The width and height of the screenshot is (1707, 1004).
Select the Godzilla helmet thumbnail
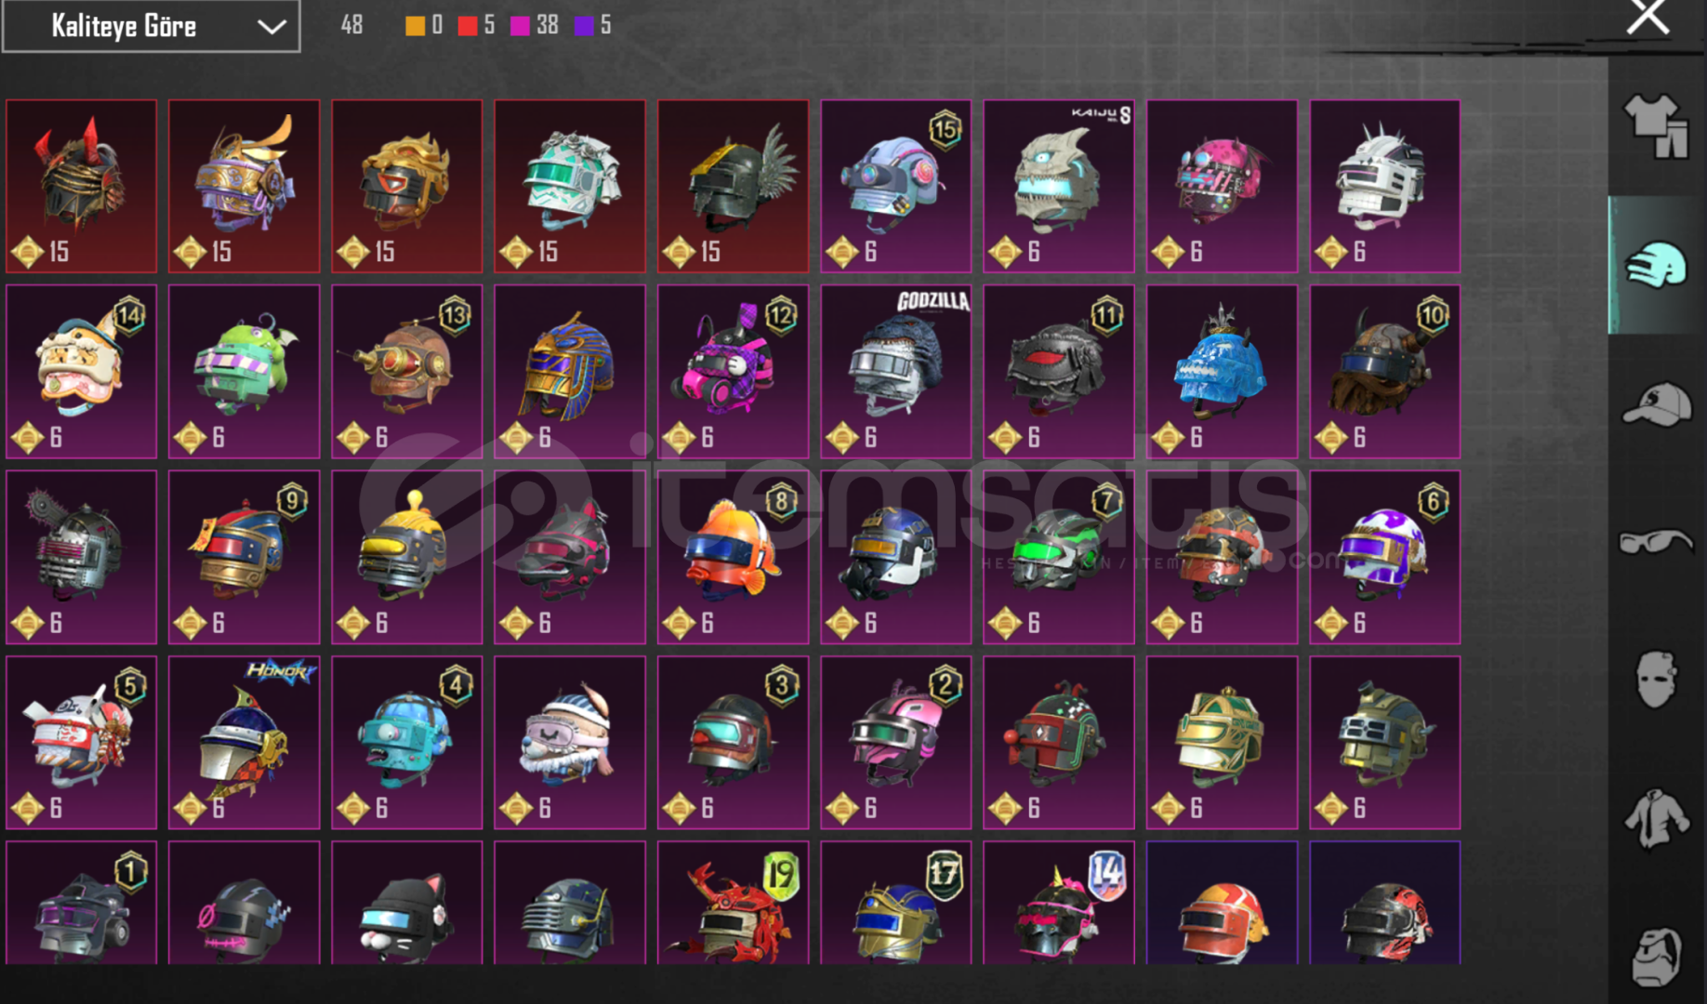895,371
